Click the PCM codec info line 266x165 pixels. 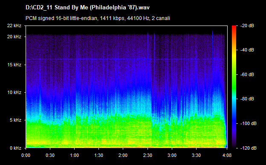click(98, 18)
